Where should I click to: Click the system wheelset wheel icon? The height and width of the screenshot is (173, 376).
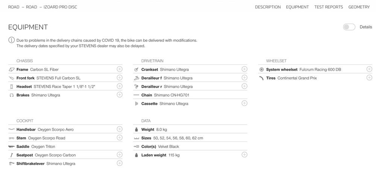pyautogui.click(x=261, y=70)
